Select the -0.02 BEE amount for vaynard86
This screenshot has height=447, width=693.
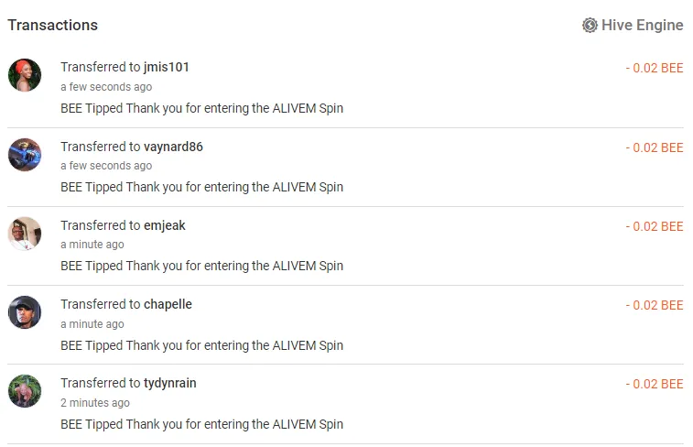[655, 147]
